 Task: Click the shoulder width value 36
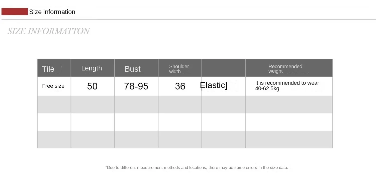pyautogui.click(x=180, y=86)
